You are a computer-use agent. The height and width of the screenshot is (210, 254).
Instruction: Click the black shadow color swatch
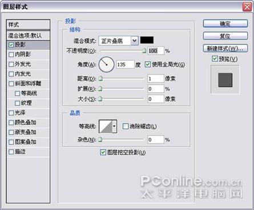(x=147, y=40)
